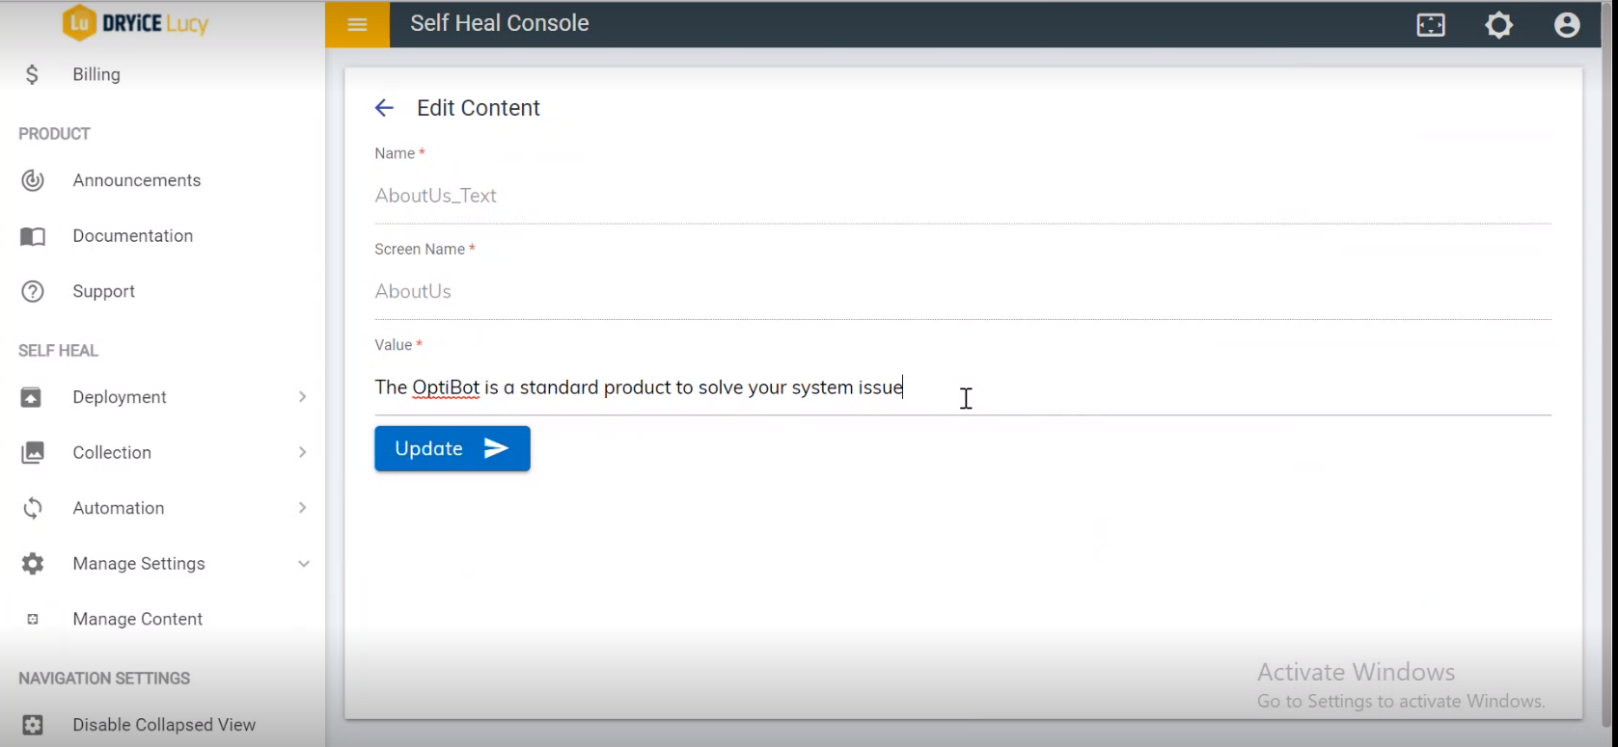Image resolution: width=1618 pixels, height=747 pixels.
Task: Collapse the Manage Settings chevron
Action: [304, 564]
